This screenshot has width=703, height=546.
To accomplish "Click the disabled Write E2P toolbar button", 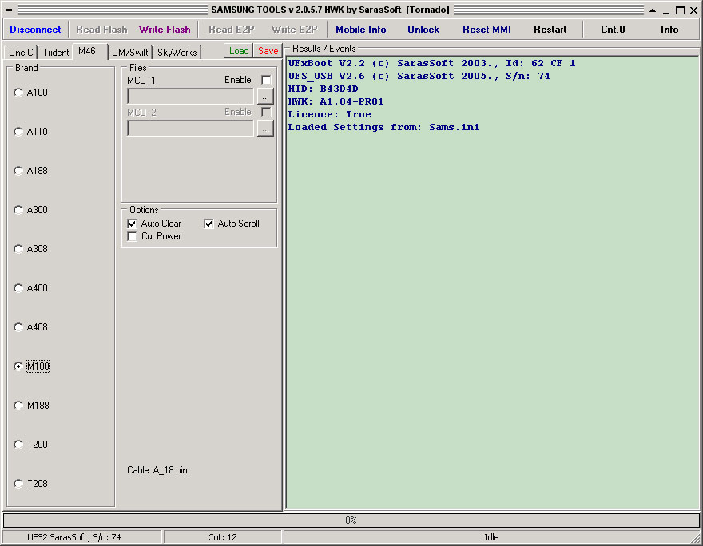I will point(294,30).
